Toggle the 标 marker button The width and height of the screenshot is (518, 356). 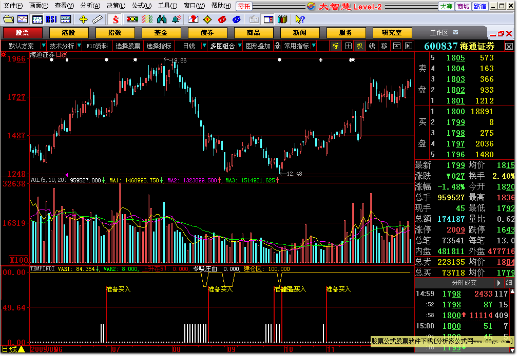(x=336, y=46)
